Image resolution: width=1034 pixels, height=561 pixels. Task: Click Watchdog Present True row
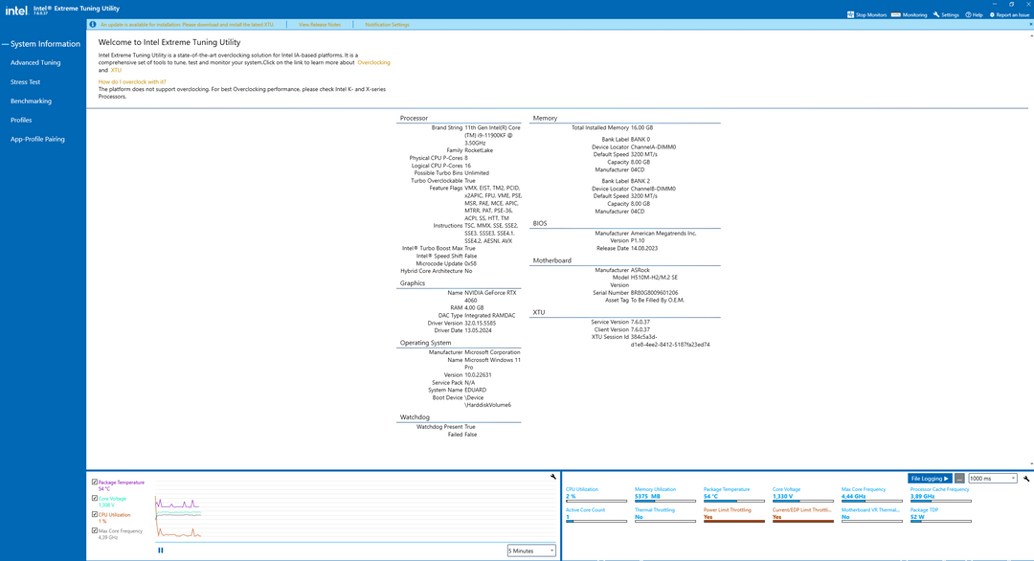pos(446,427)
